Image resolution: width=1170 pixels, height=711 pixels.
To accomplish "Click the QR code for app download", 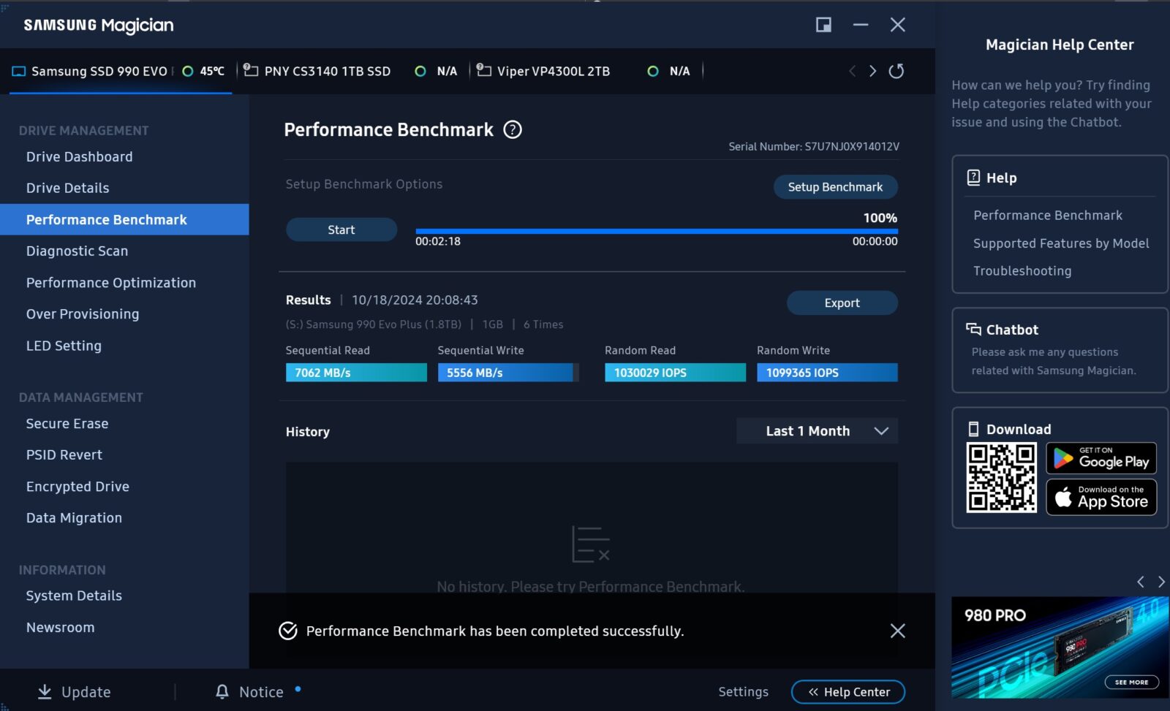I will click(1001, 478).
